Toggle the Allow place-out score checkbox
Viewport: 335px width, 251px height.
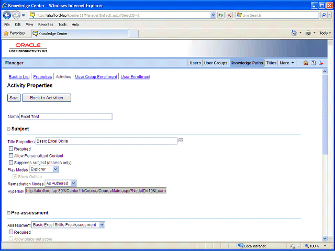click(x=11, y=239)
